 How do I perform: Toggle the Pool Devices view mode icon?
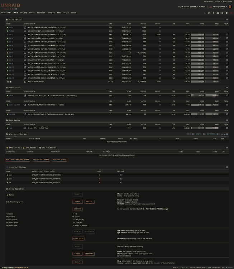coord(227,88)
